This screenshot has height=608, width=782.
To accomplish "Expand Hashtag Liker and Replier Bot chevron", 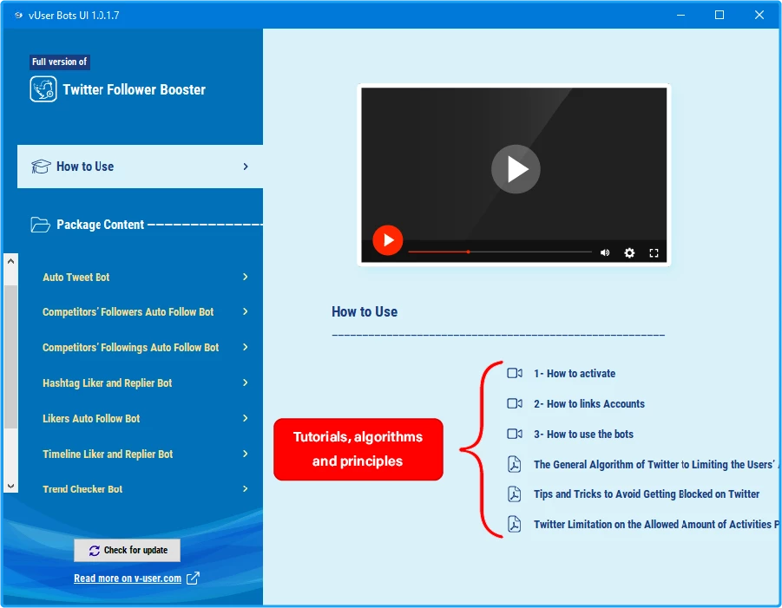I will coord(246,382).
